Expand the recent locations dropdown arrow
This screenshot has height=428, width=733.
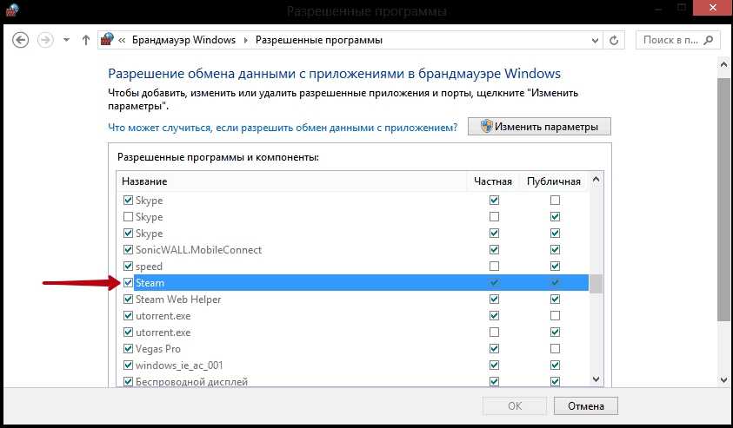(67, 40)
